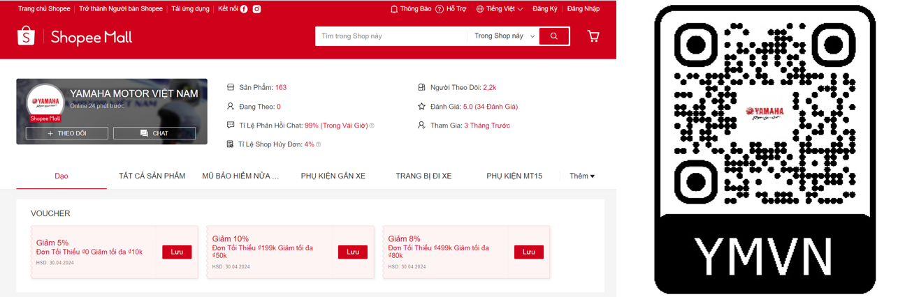Open the Instagram connect icon

pyautogui.click(x=256, y=9)
